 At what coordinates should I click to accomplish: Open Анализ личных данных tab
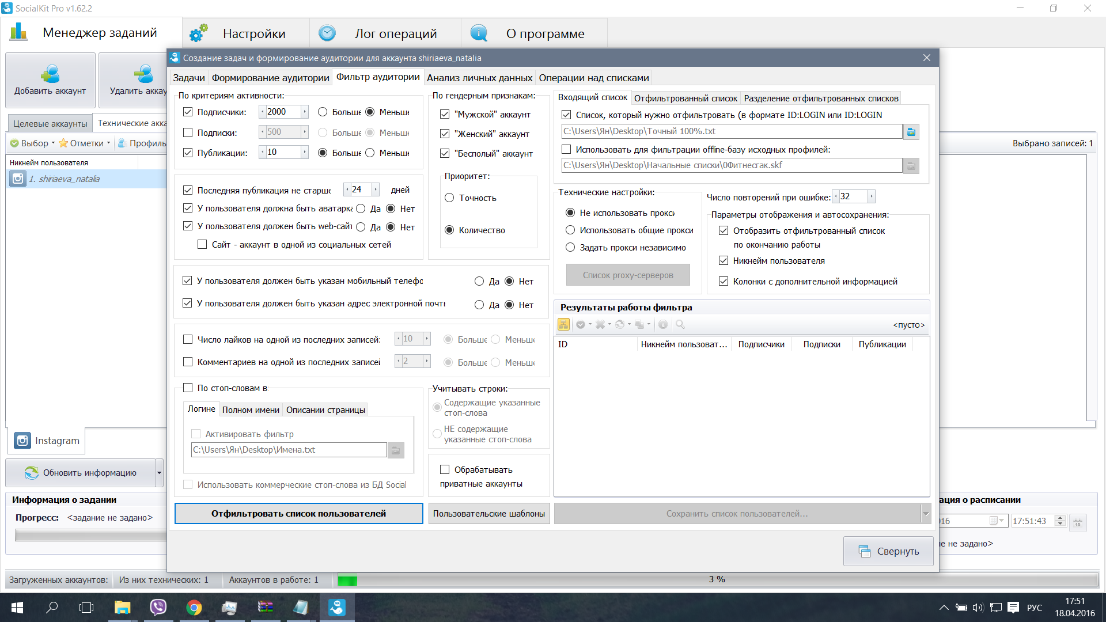point(479,78)
